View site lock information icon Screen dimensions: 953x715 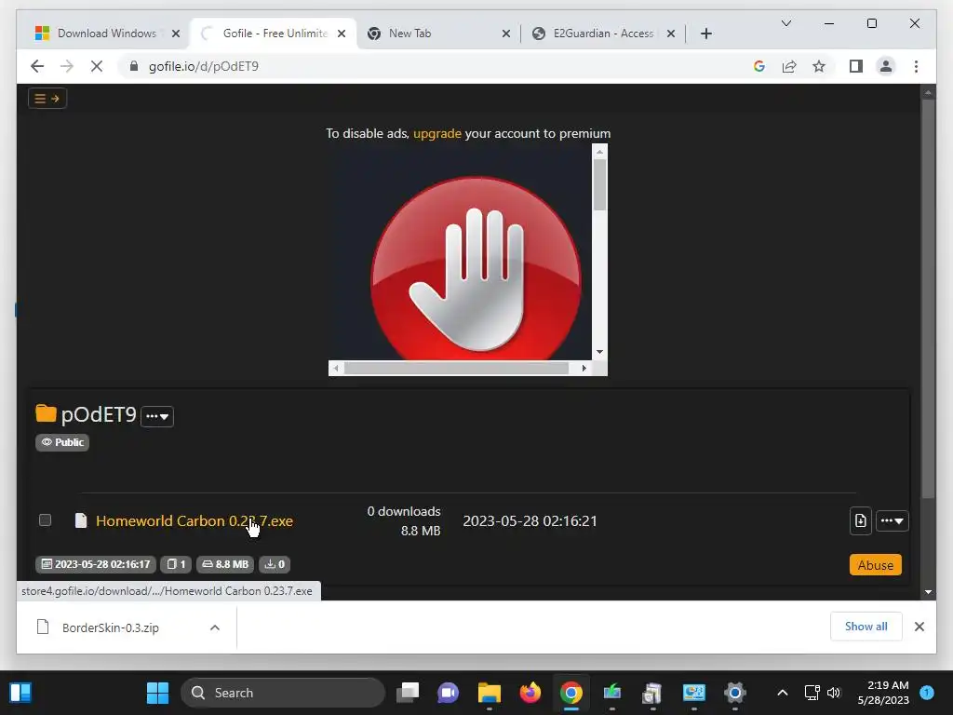pos(134,66)
